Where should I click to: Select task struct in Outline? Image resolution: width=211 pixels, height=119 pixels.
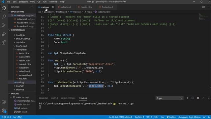tap(21, 112)
